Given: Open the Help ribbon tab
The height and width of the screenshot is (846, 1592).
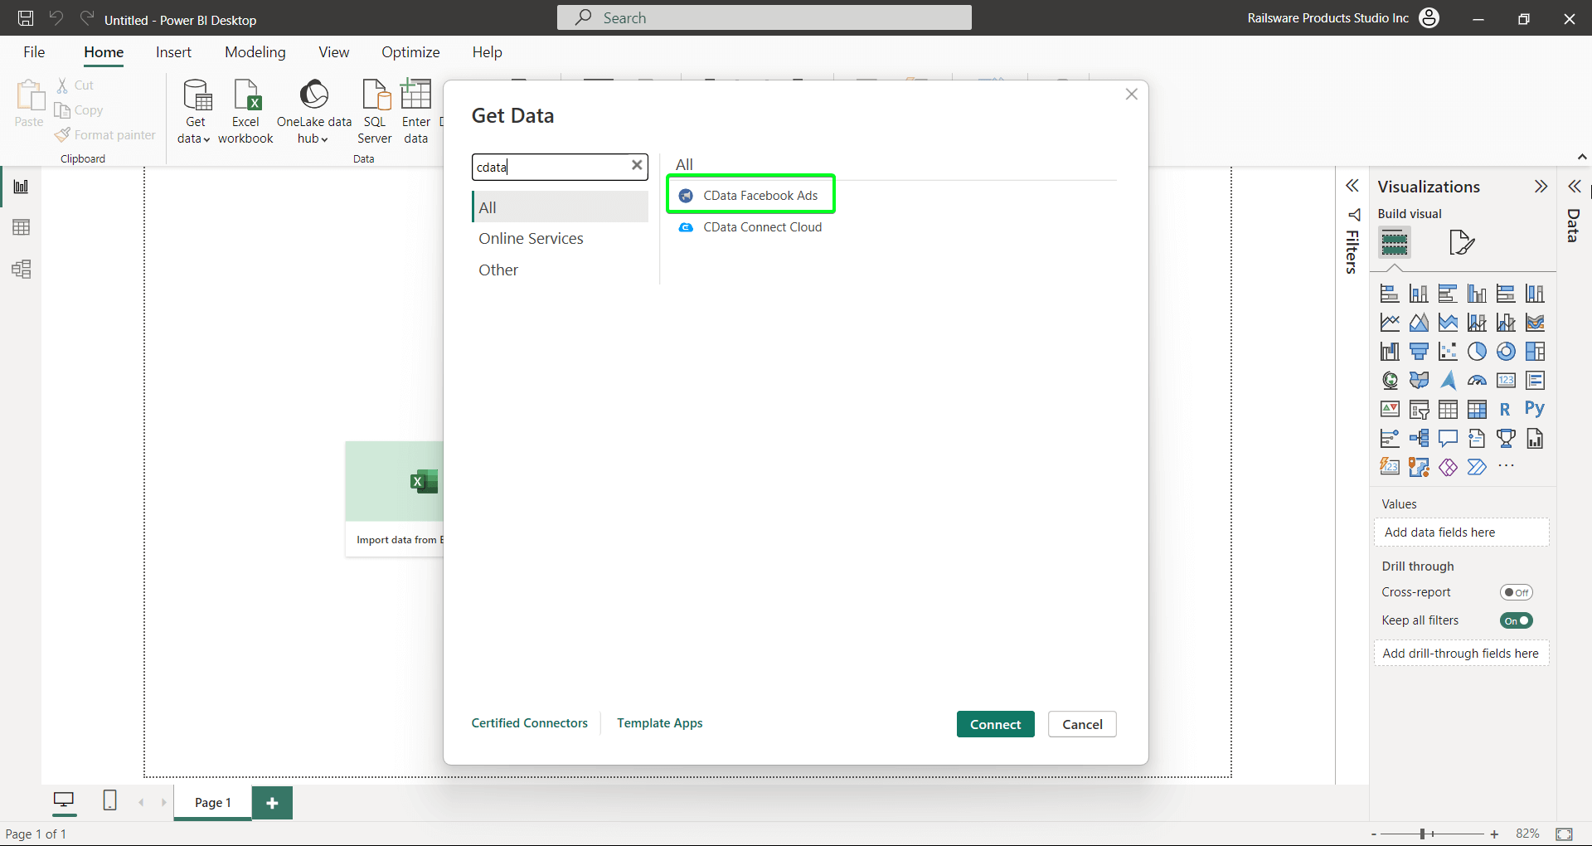Looking at the screenshot, I should 488,52.
